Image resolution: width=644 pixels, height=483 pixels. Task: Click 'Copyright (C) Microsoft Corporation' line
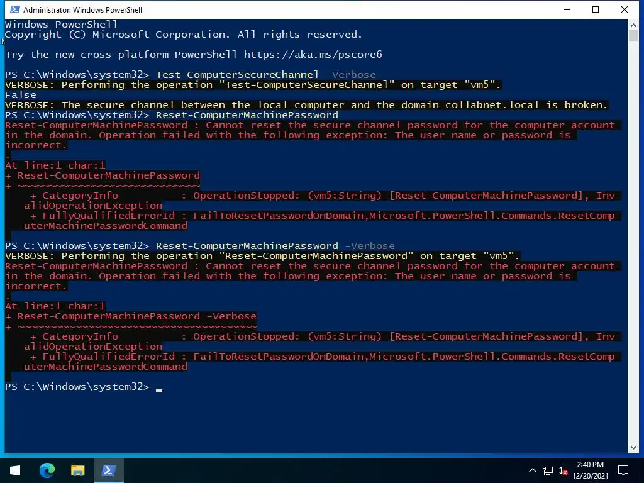coord(183,35)
